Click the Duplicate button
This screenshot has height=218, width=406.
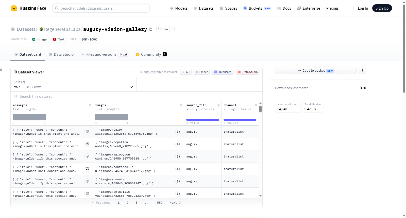(x=223, y=72)
